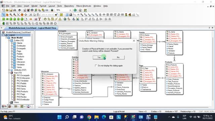Expand the Pedido entity node
Viewport: 215px width, 121px height.
pyautogui.click(x=12, y=54)
